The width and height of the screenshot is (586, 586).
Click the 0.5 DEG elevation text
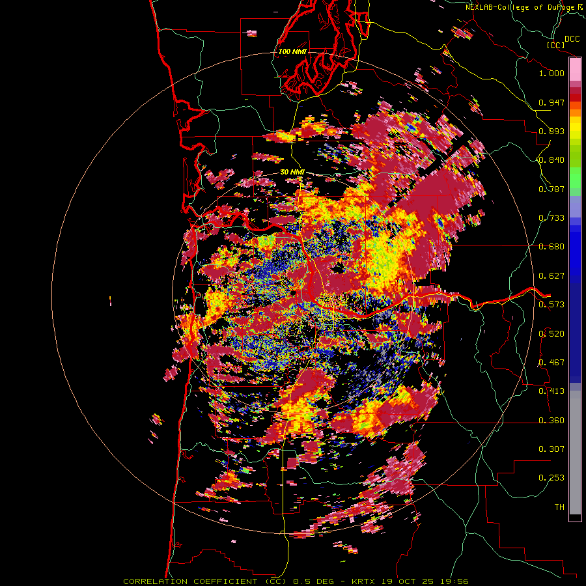point(314,581)
